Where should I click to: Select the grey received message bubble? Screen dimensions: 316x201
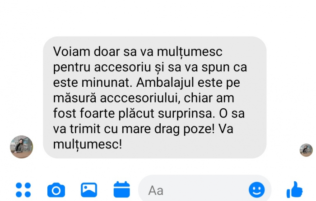[154, 98]
